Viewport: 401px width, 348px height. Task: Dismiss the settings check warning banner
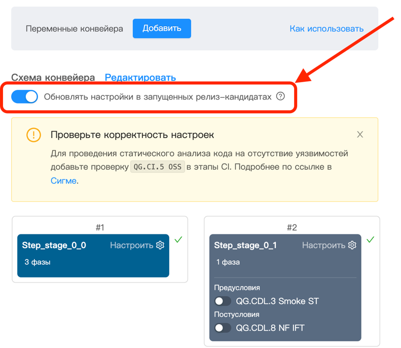coord(360,134)
